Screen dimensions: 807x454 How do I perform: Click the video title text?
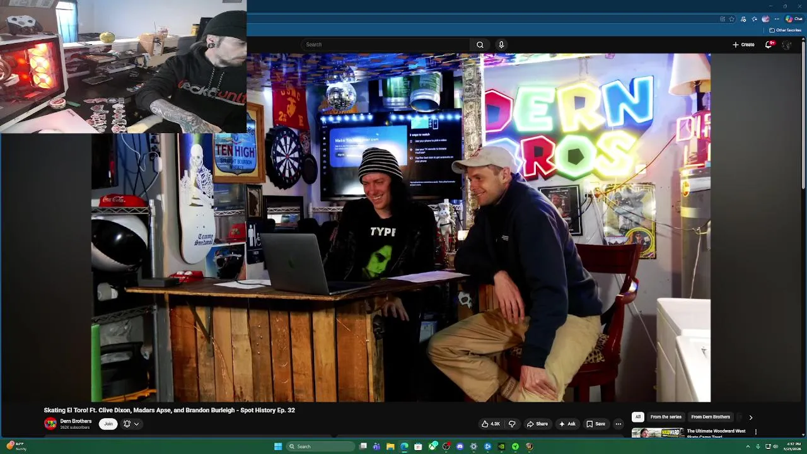click(169, 410)
